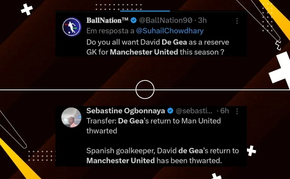The width and height of the screenshot is (290, 179).
Task: Open Sebastine Ogbonnaya's profile picture
Action: (72, 117)
